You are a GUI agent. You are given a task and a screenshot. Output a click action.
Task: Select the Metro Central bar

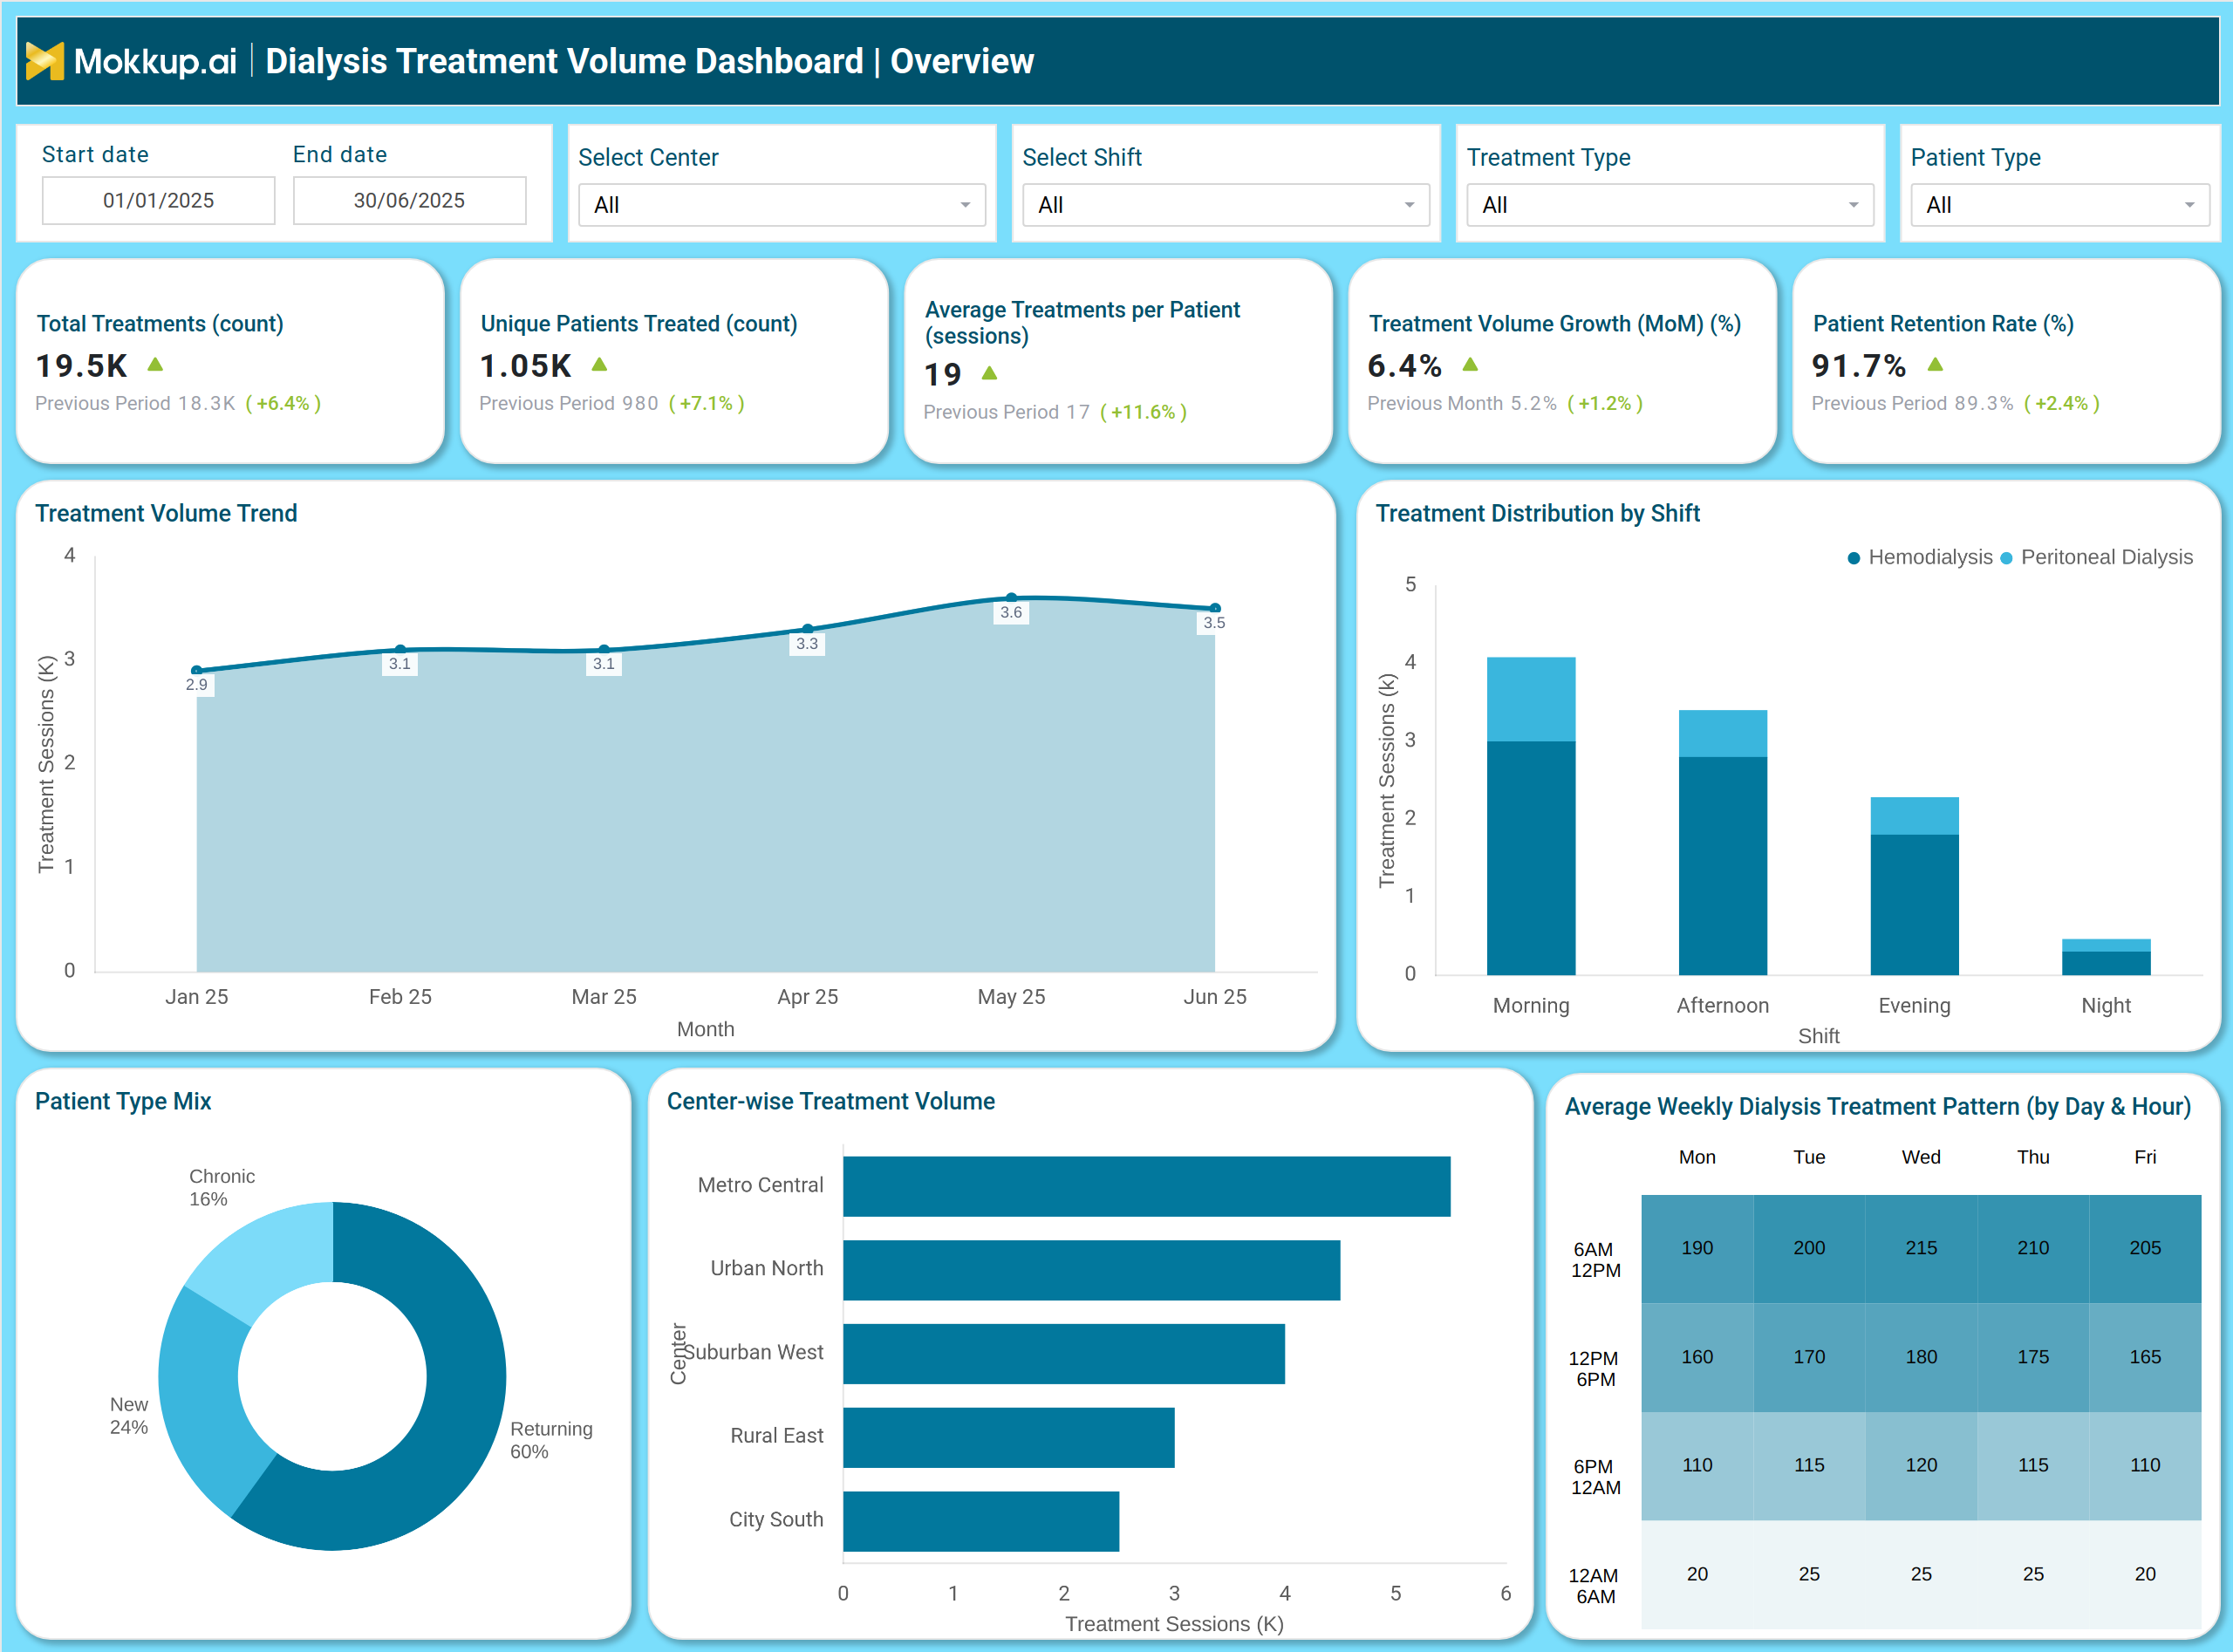[1146, 1186]
